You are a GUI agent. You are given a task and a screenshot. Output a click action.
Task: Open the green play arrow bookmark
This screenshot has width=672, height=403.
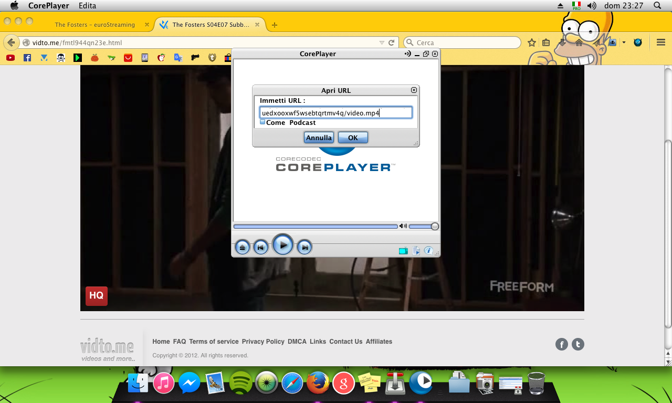(78, 58)
